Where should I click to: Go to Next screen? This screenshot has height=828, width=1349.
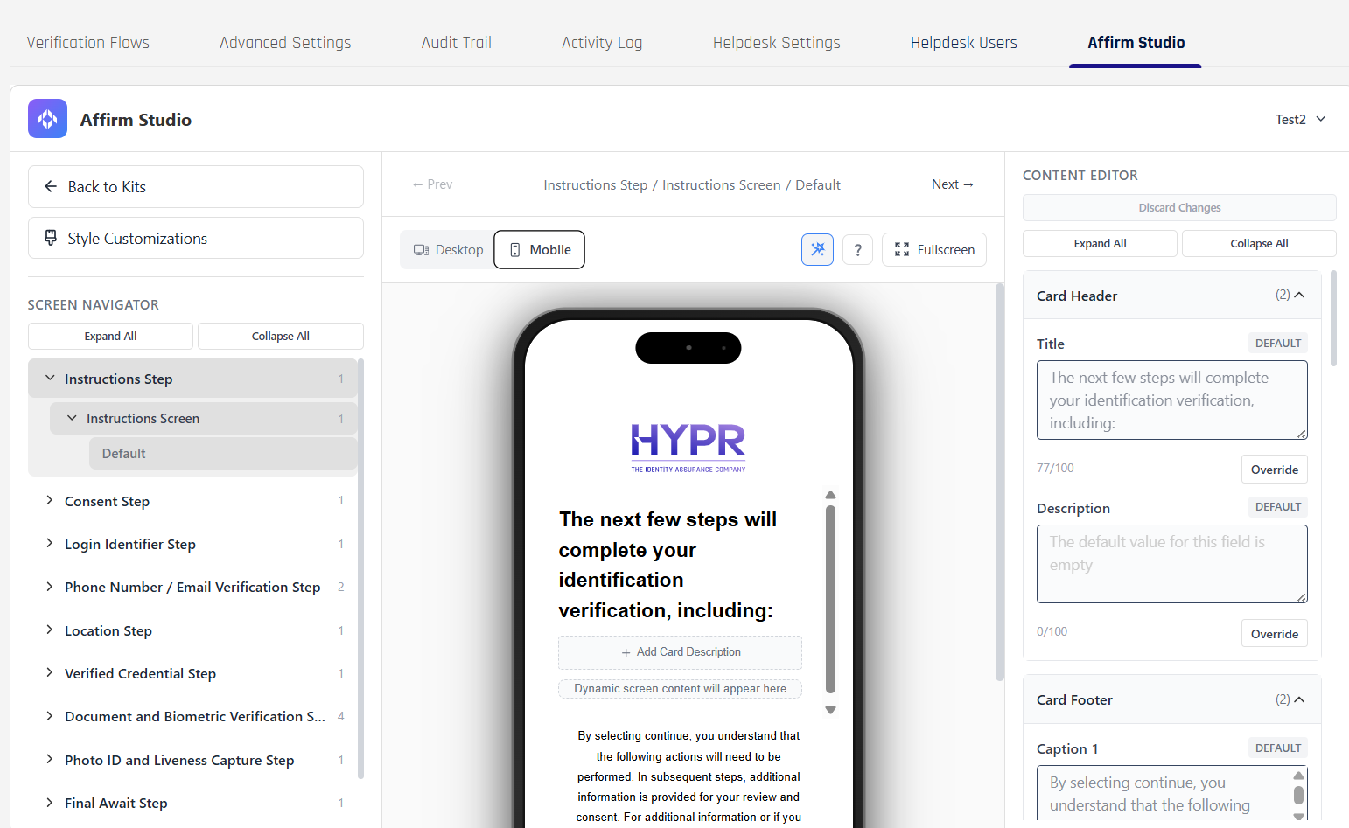point(952,184)
